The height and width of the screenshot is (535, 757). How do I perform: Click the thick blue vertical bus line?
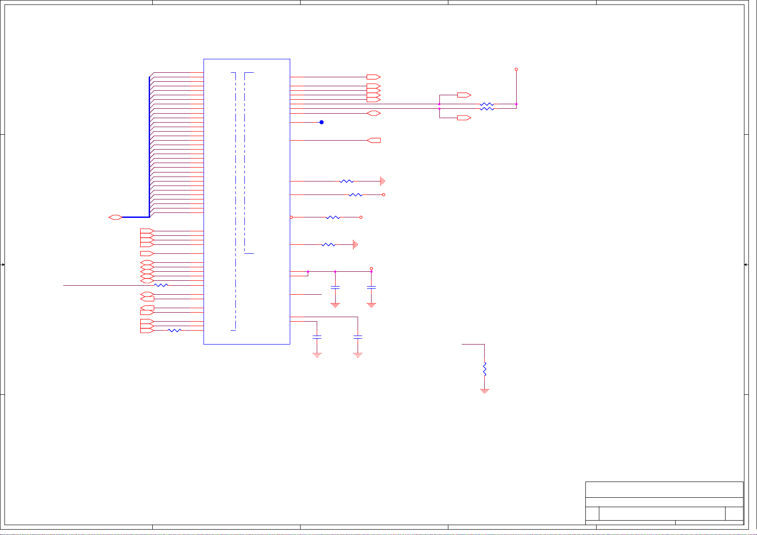tap(149, 147)
